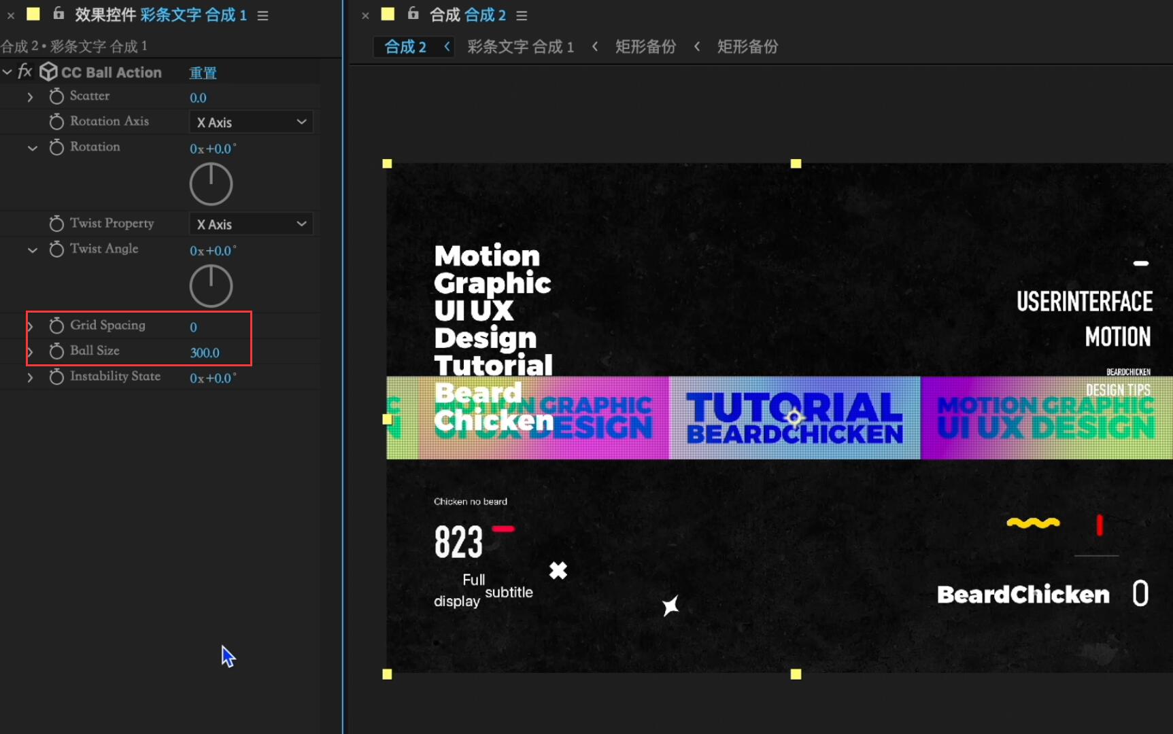Toggle the Scatter stopwatch icon
The height and width of the screenshot is (734, 1173).
tap(56, 97)
